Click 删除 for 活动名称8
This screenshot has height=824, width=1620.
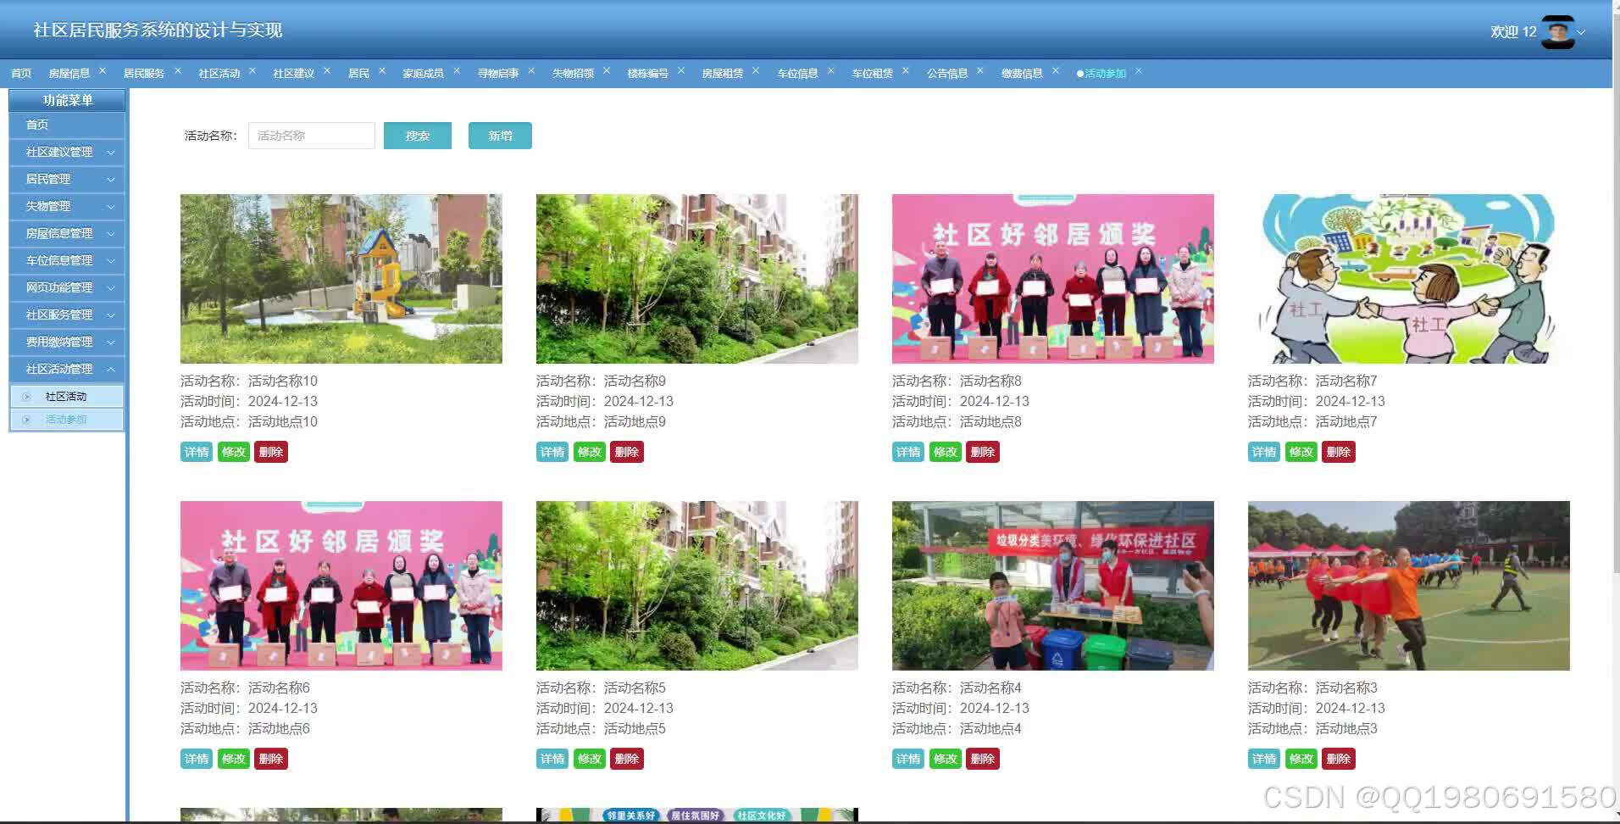click(983, 452)
